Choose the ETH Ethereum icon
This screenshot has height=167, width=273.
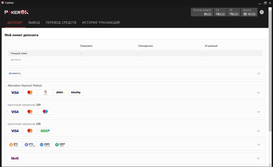(x=30, y=144)
